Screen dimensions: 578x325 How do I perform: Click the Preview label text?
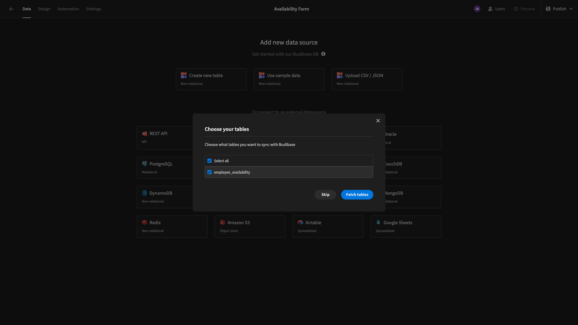tap(528, 9)
